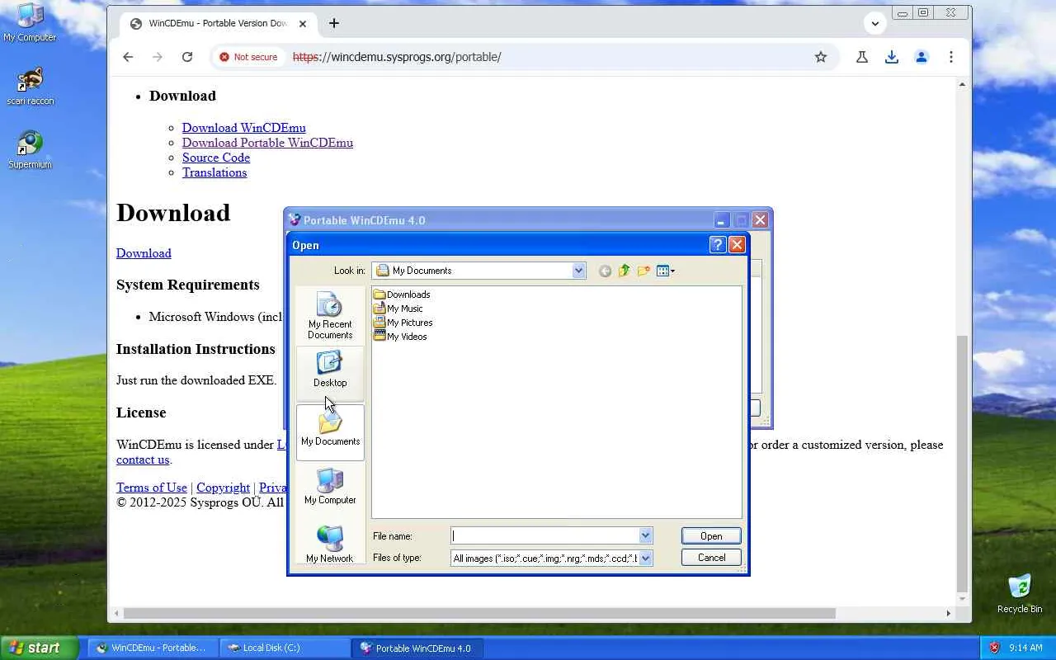Go back to last folder visited
Screen dimensions: 1056x660
605,271
